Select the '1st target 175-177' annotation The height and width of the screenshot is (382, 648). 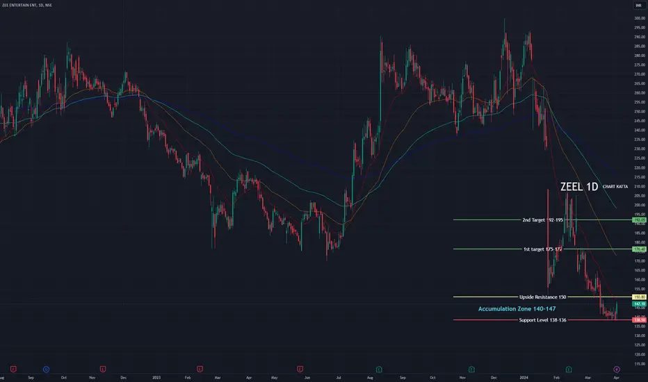542,249
